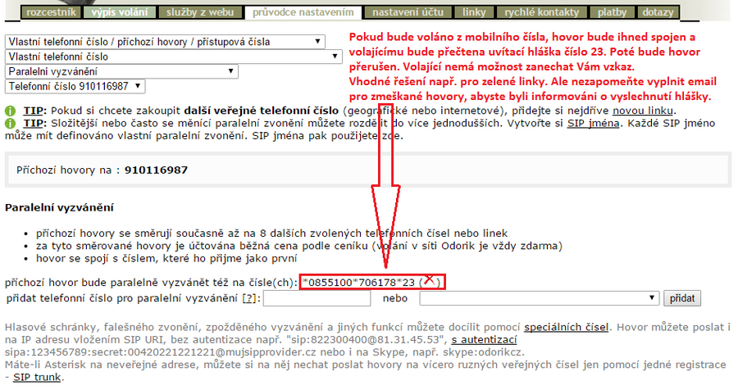Open the rozcestník tab
This screenshot has height=390, width=738.
[x=52, y=12]
